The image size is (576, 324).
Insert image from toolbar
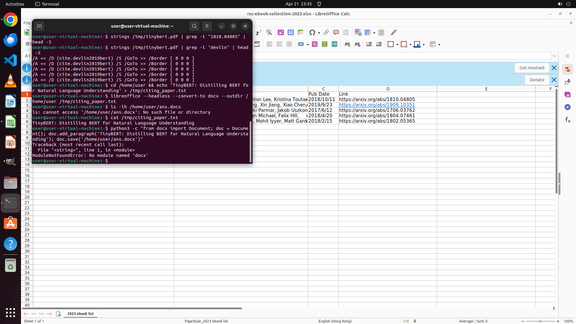point(281,32)
